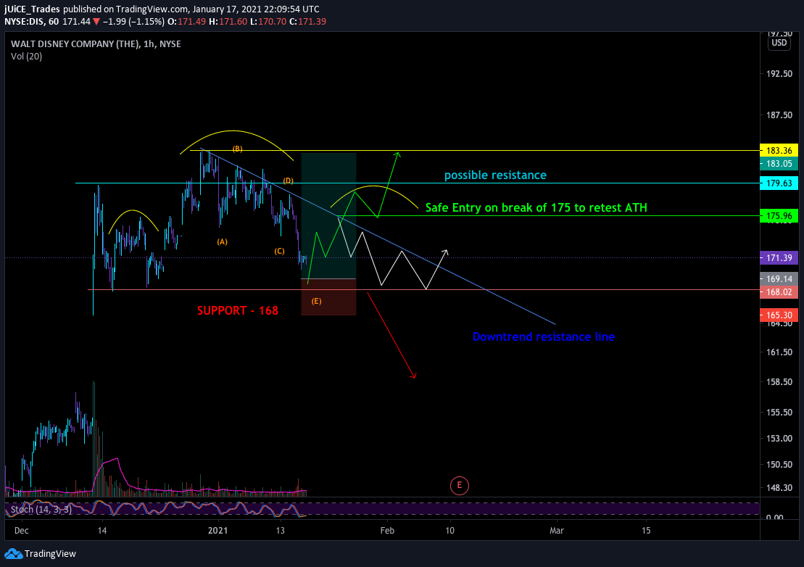Image resolution: width=804 pixels, height=567 pixels.
Task: Click the TradingView wordmark text
Action: pyautogui.click(x=50, y=554)
